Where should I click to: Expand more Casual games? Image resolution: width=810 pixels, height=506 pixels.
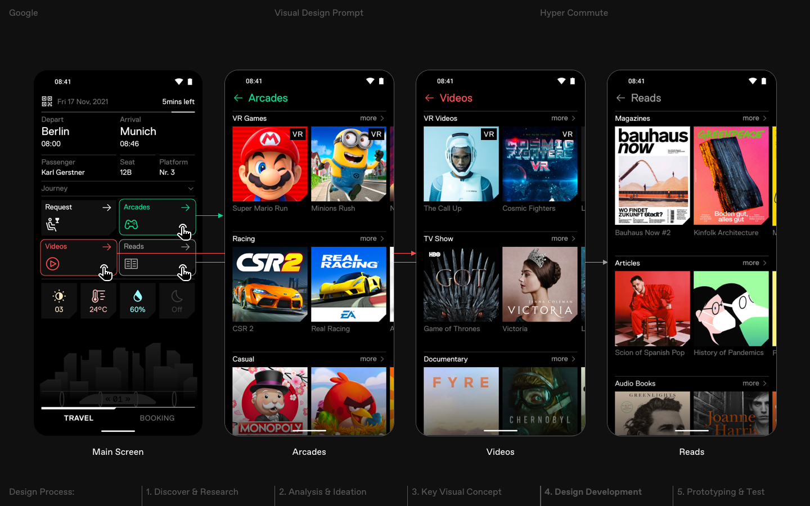[x=372, y=359]
